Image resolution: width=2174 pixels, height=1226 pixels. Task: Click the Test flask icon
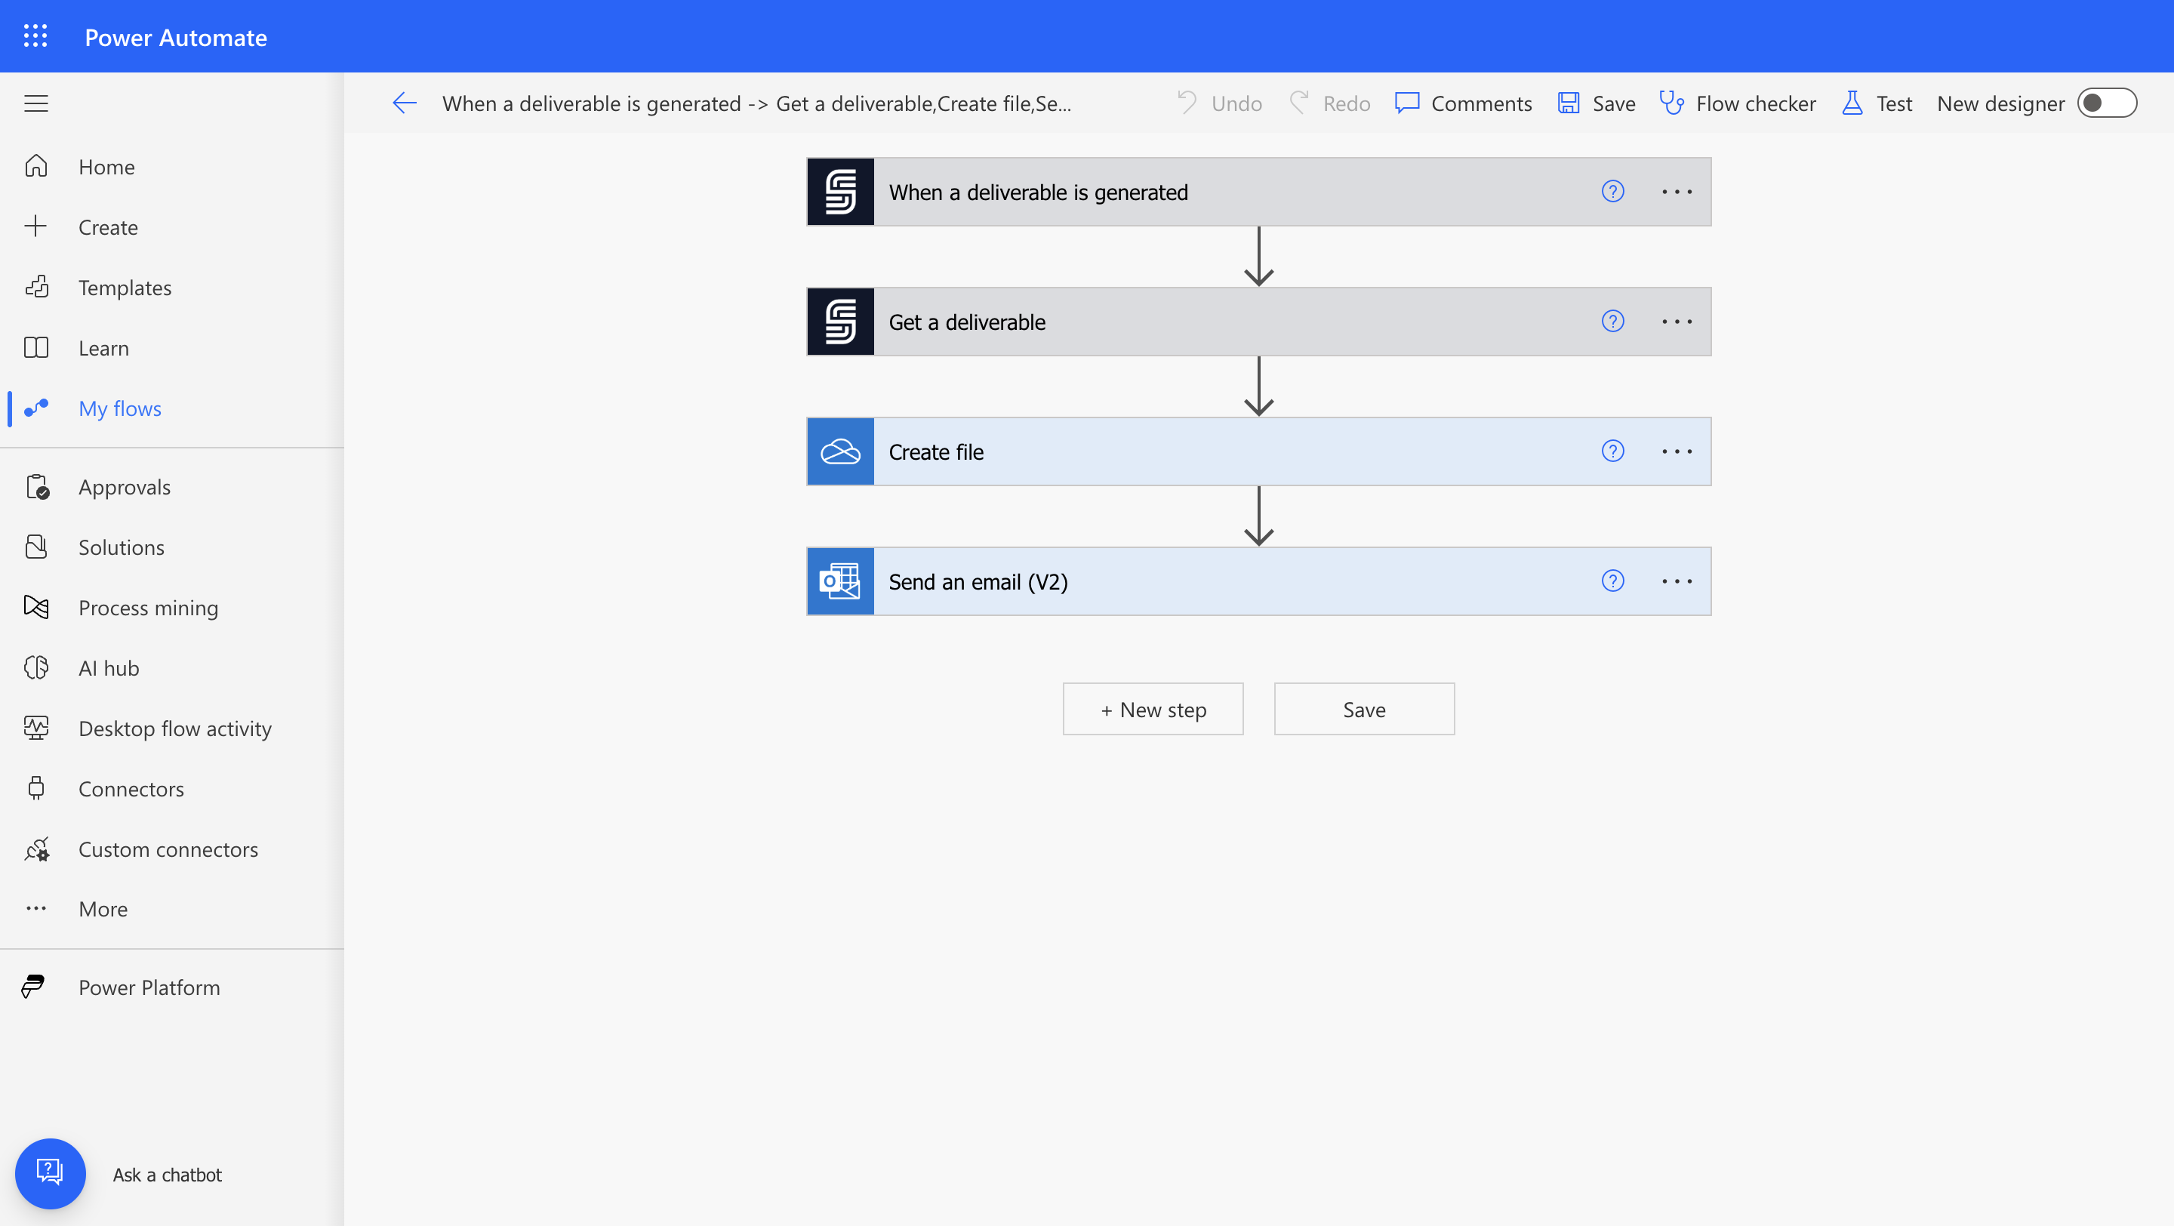(1852, 103)
